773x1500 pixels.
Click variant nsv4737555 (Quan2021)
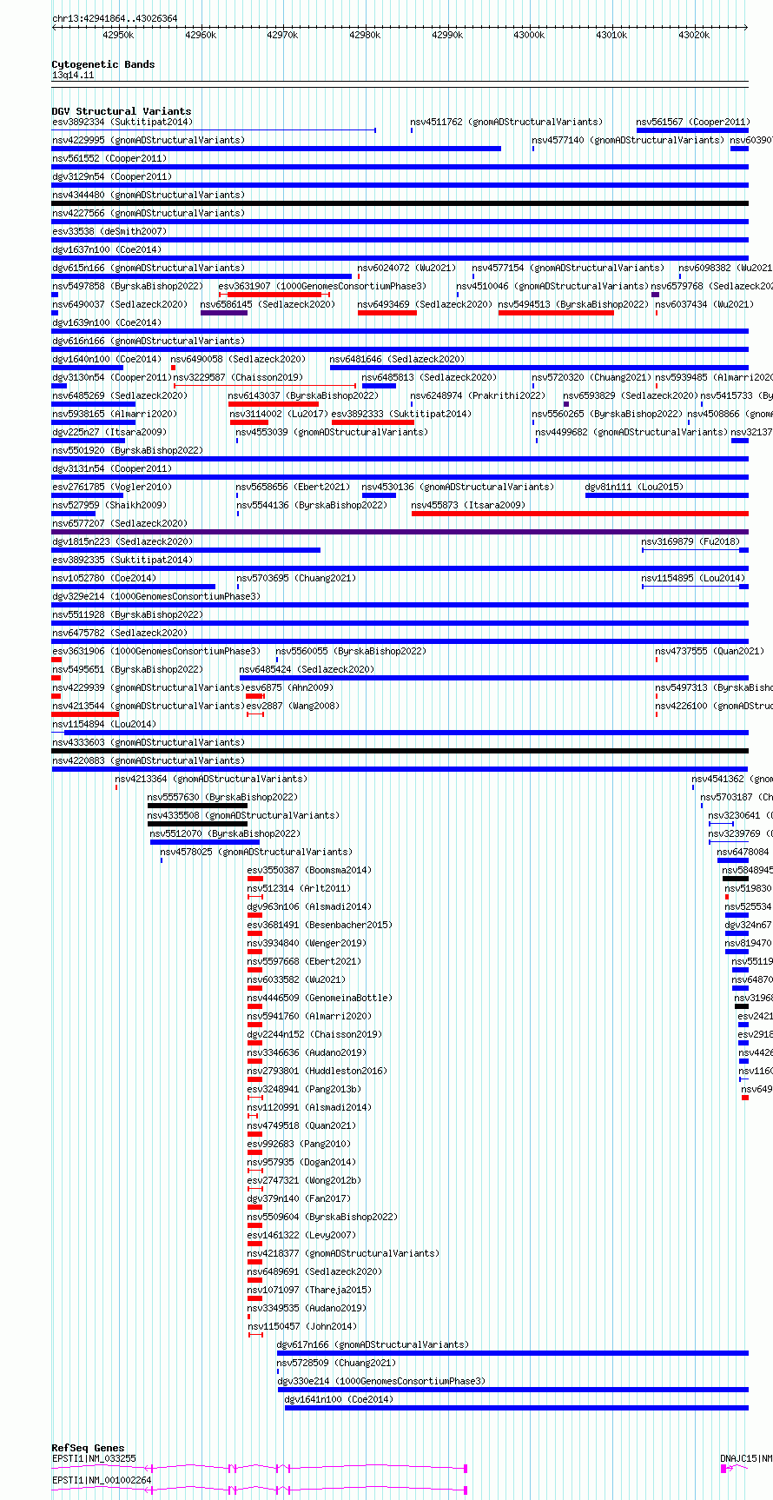710,652
